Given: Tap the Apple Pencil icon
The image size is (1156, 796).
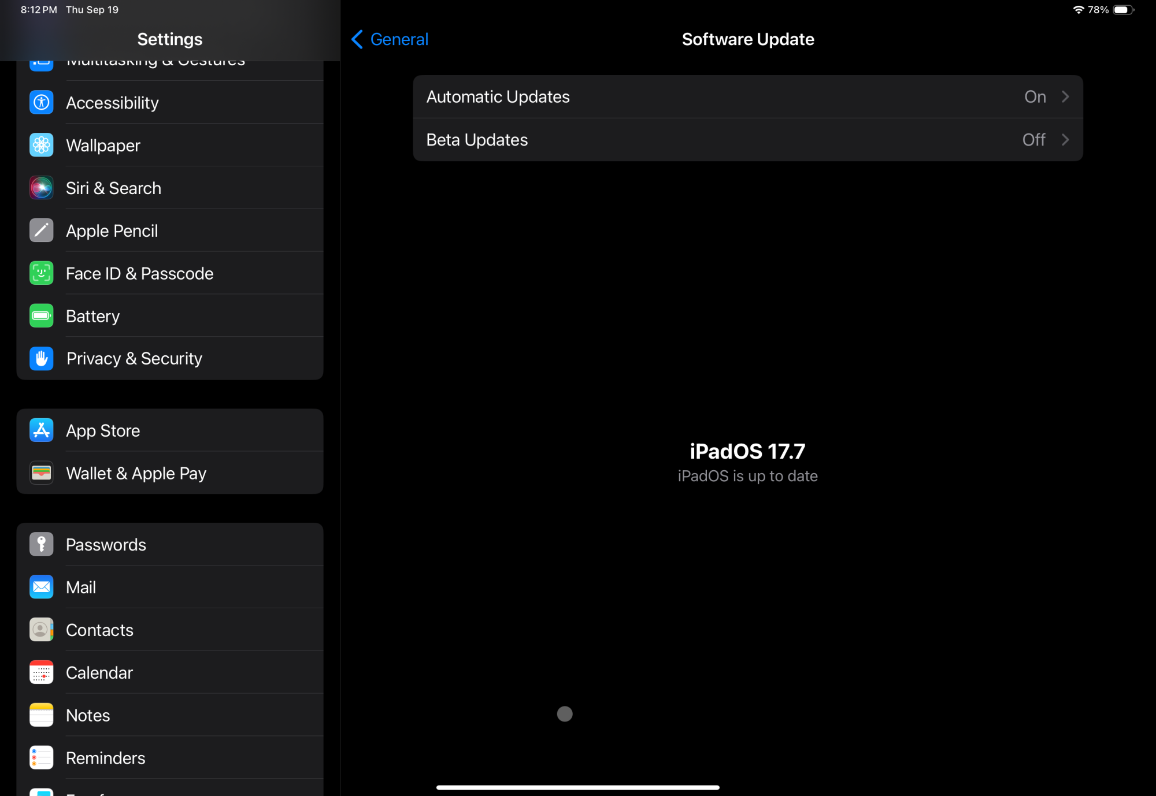Looking at the screenshot, I should pos(41,231).
